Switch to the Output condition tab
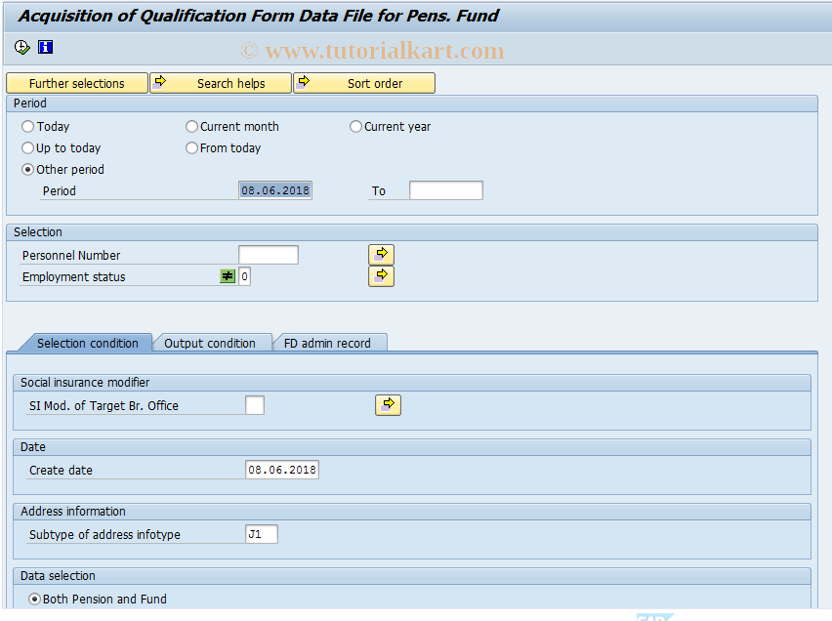832x621 pixels. pyautogui.click(x=210, y=343)
